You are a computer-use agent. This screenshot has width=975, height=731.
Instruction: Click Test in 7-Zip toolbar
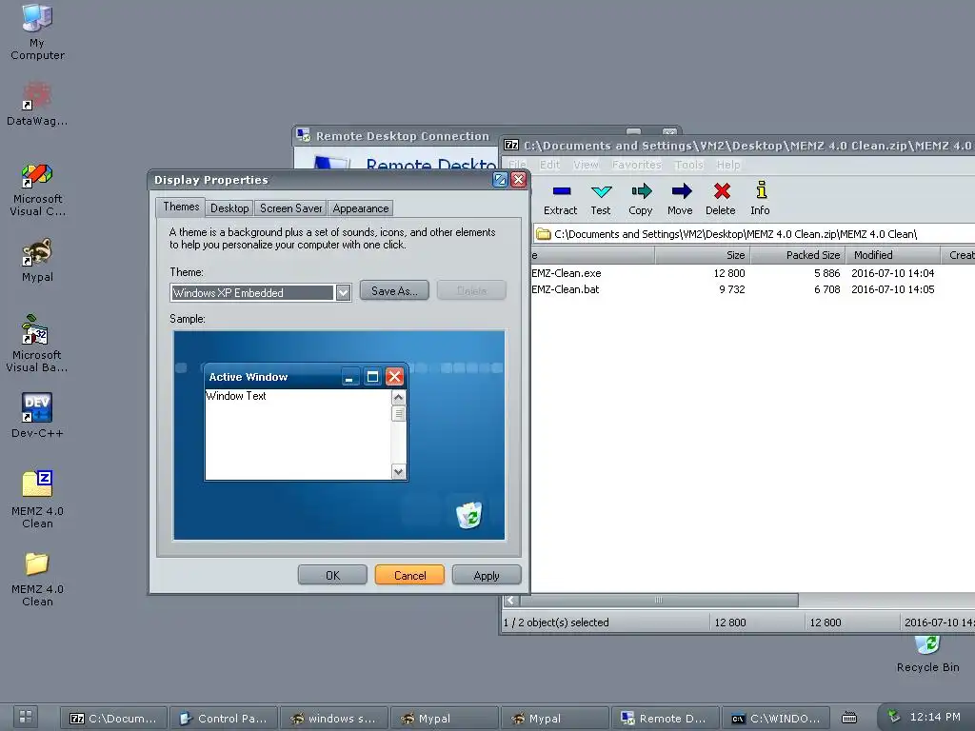click(x=601, y=200)
